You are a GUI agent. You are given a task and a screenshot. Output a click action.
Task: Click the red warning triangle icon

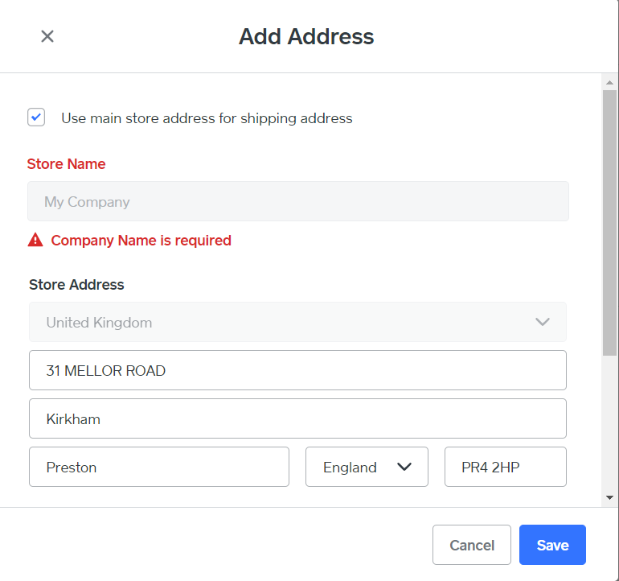click(35, 240)
